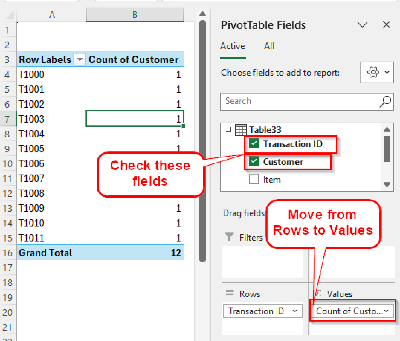
Task: Click inside the field Search box
Action: coord(286,102)
